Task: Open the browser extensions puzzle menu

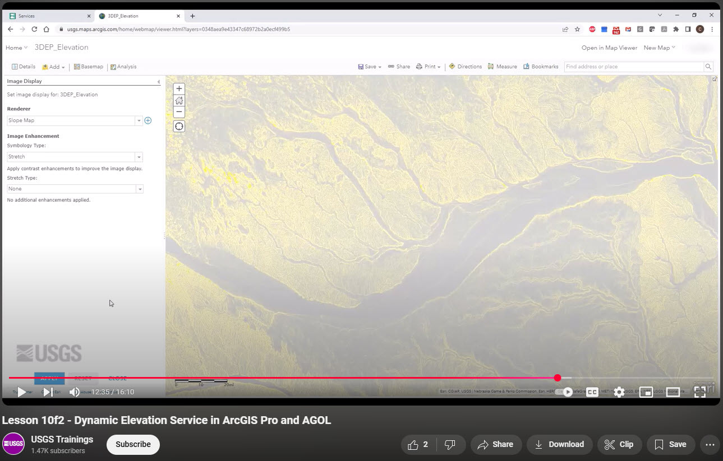Action: (676, 29)
